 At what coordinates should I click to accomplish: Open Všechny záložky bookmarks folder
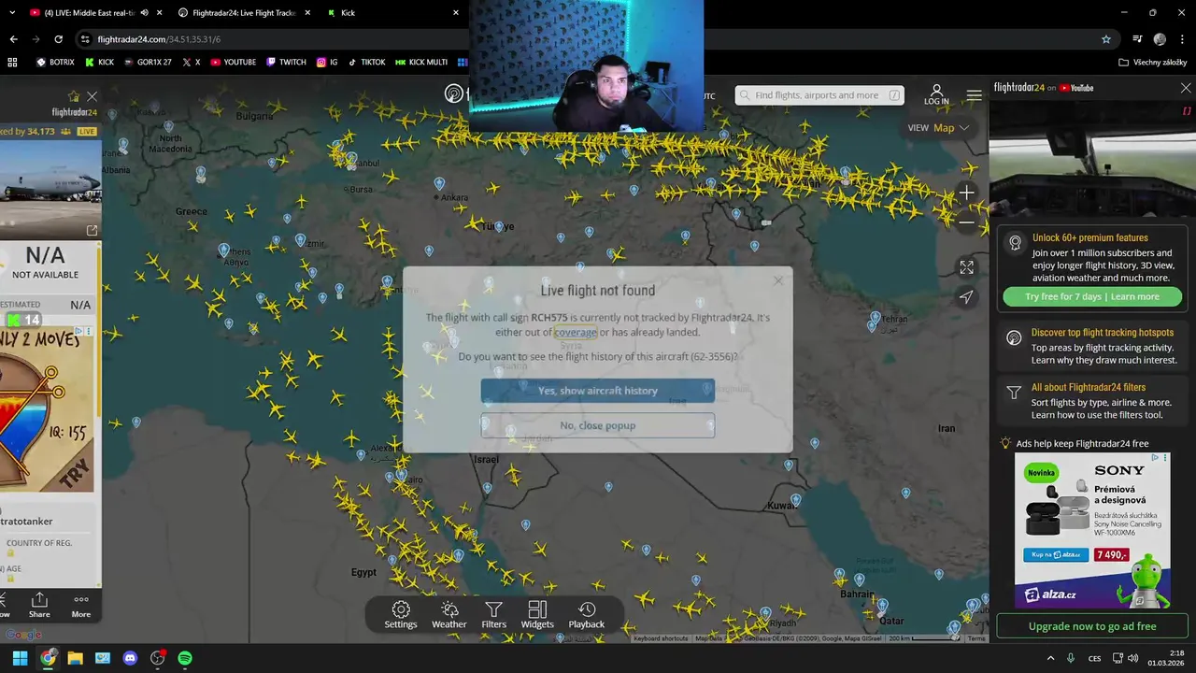[1153, 62]
